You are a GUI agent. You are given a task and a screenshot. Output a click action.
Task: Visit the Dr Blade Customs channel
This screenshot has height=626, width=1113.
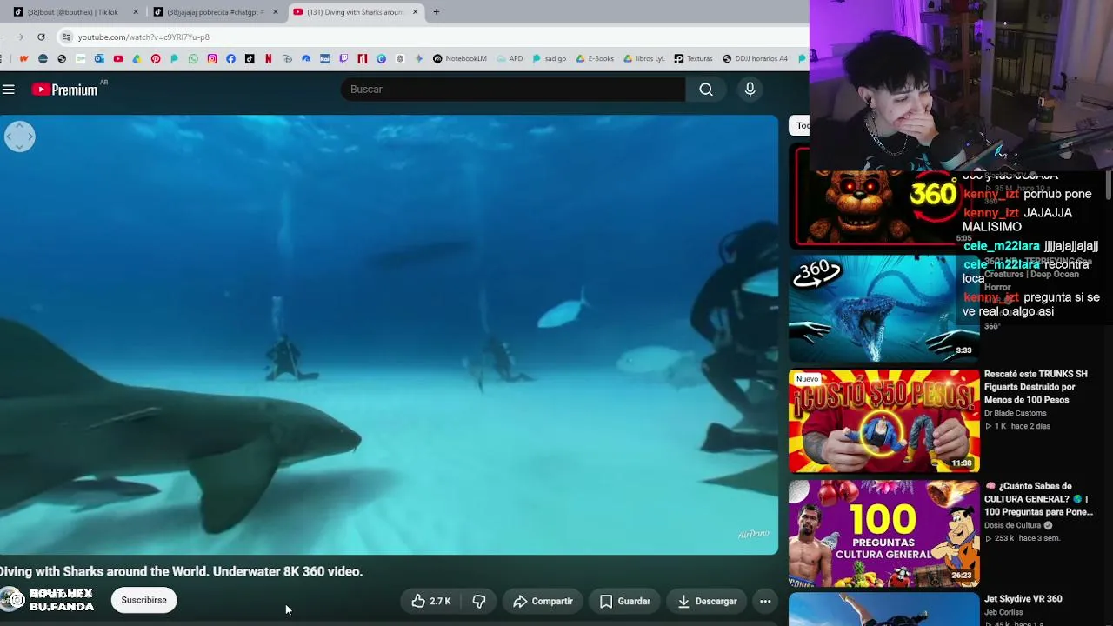pyautogui.click(x=1016, y=413)
